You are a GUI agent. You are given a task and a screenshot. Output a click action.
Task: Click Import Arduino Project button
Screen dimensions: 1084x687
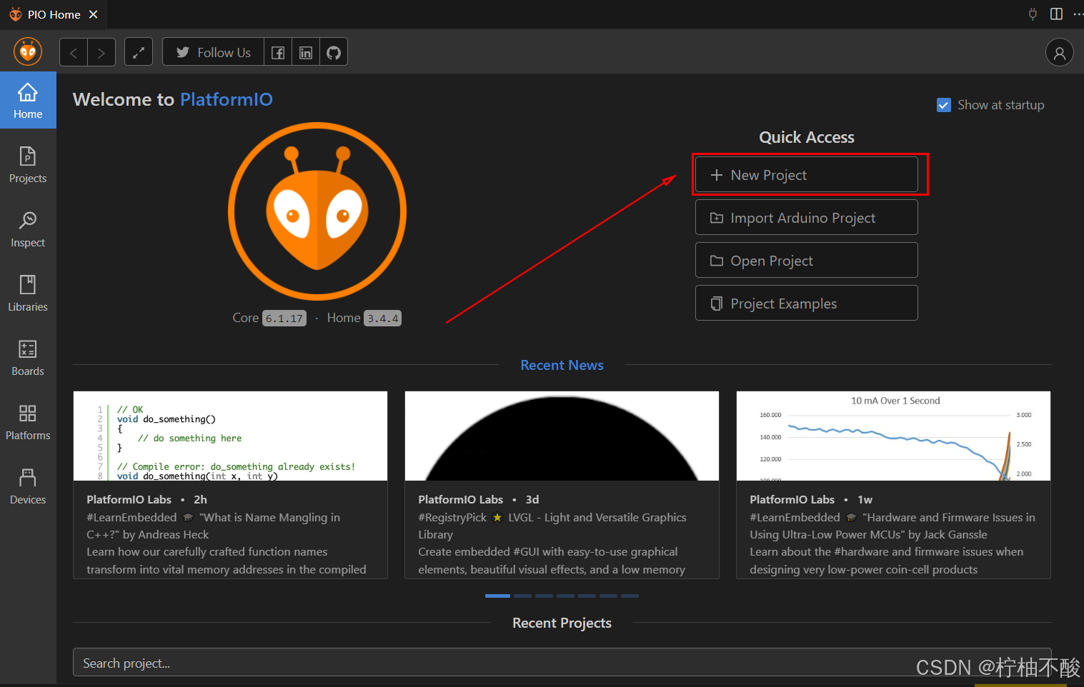807,218
